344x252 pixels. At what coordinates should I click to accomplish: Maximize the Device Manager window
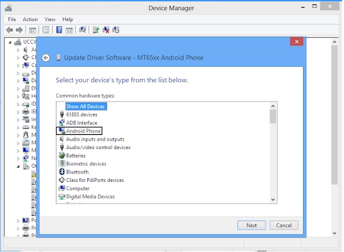coord(314,6)
